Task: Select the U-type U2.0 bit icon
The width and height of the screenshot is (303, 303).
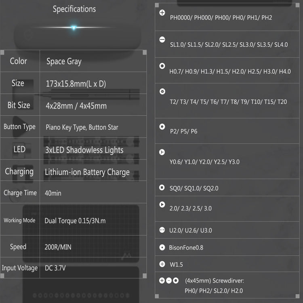Action: click(162, 230)
